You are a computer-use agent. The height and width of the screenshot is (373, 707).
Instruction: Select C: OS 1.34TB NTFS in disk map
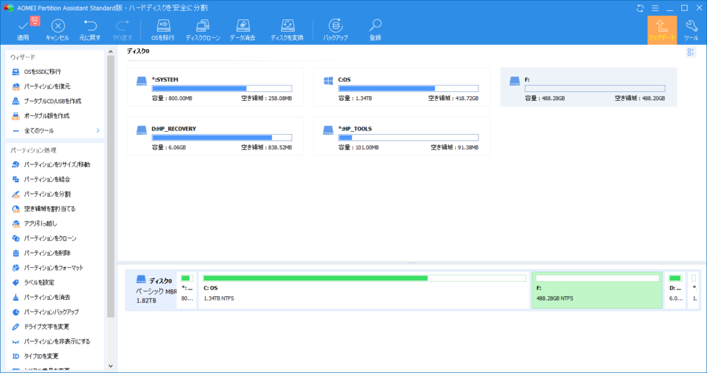365,290
